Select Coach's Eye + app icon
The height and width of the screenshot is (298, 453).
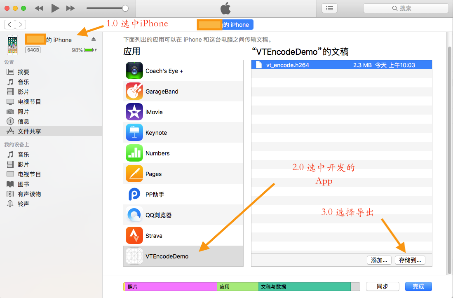pyautogui.click(x=134, y=70)
